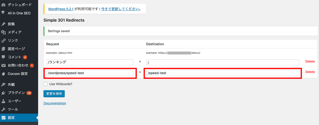The height and width of the screenshot is (125, 319).
Task: Click the circle icon beside Cocoon 設定
Action: click(3, 74)
